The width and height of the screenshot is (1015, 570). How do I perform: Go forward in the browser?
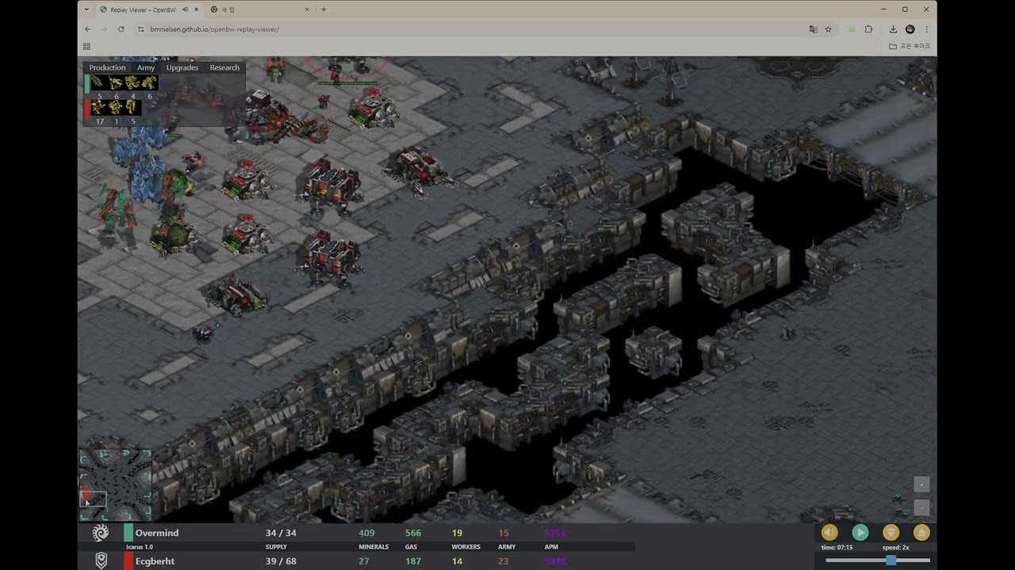pyautogui.click(x=104, y=29)
